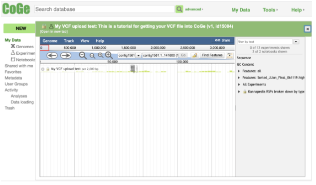316x185 pixels.
Task: Click the flask icon in the title bar
Action: pyautogui.click(x=51, y=26)
